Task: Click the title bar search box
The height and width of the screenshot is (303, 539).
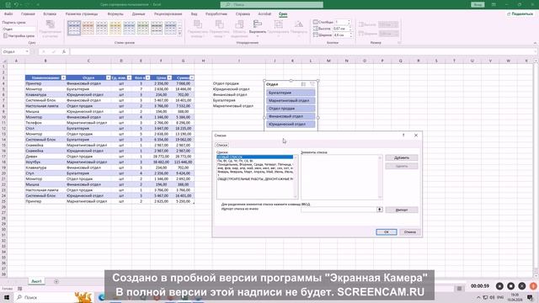Action: tap(271, 5)
